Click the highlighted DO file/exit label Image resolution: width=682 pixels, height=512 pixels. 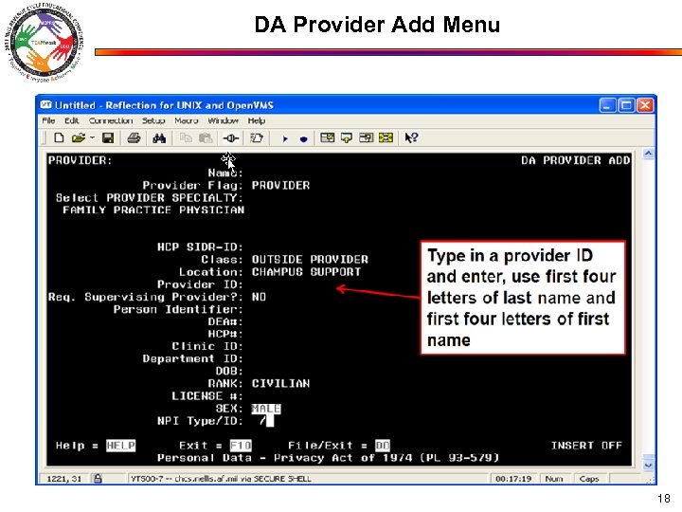point(383,446)
